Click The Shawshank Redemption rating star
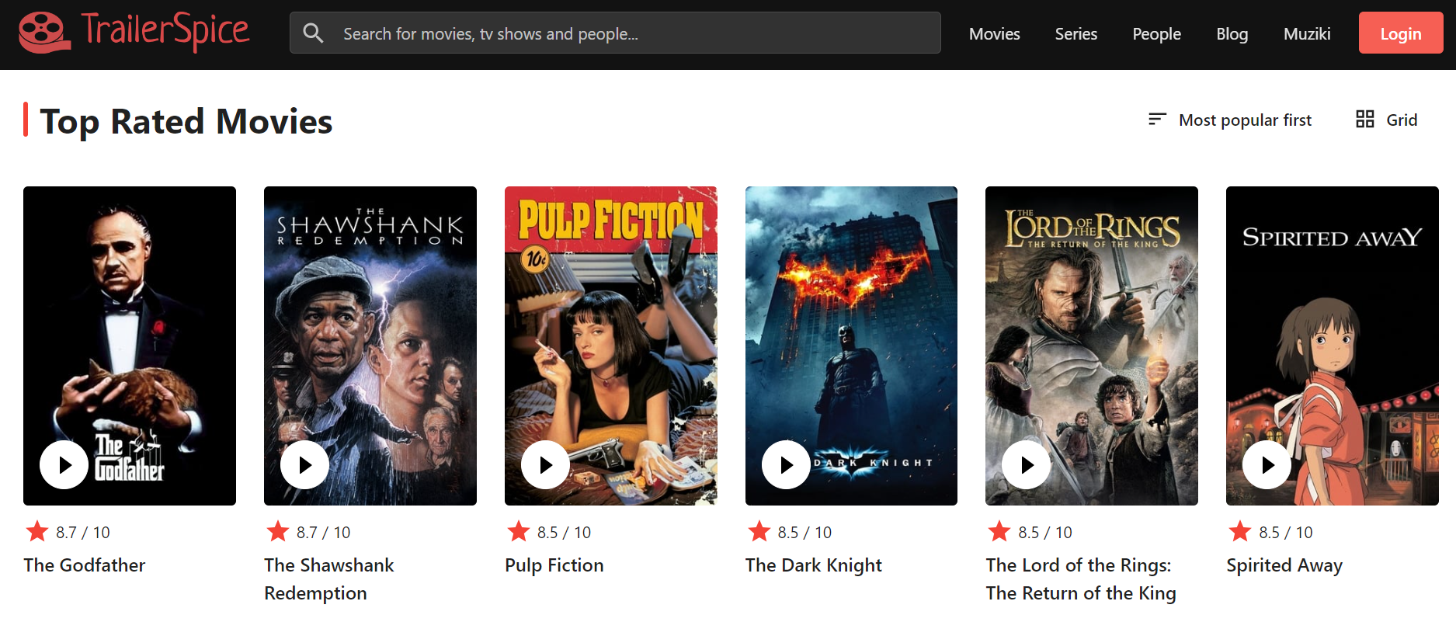 [278, 531]
